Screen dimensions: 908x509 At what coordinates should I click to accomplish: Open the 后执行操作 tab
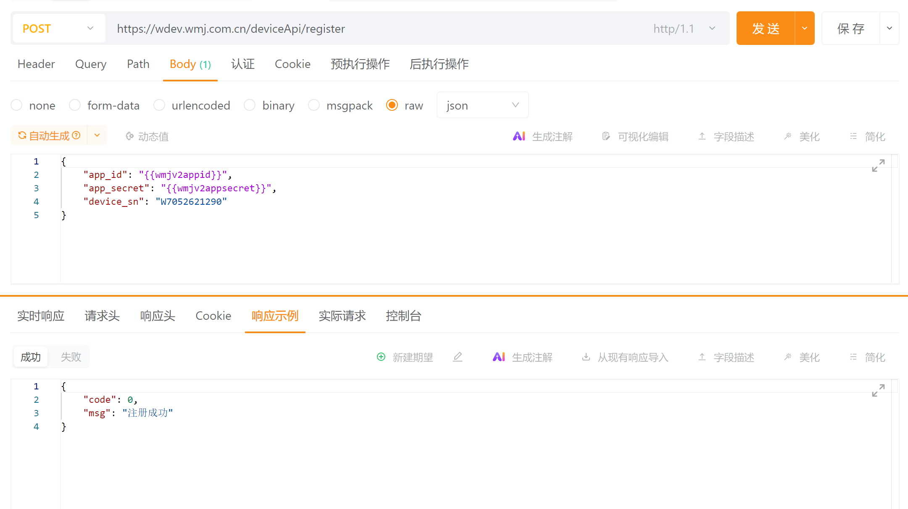pos(439,64)
